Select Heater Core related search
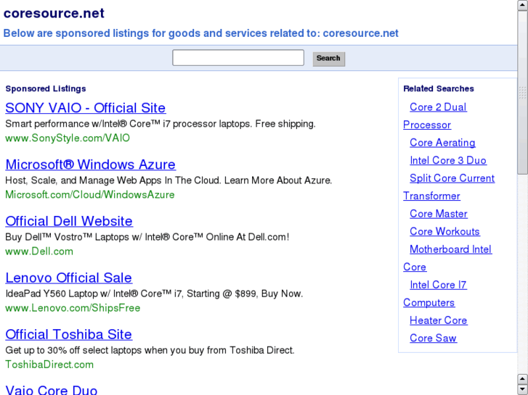Viewport: 528px width, 395px height. coord(439,320)
